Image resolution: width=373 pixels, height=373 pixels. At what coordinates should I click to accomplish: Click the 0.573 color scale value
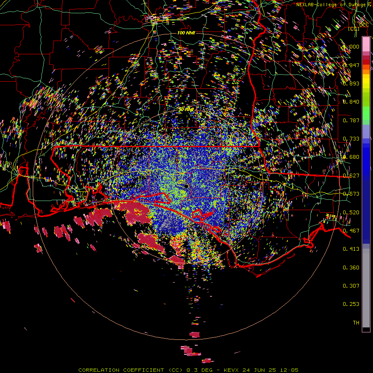(351, 194)
